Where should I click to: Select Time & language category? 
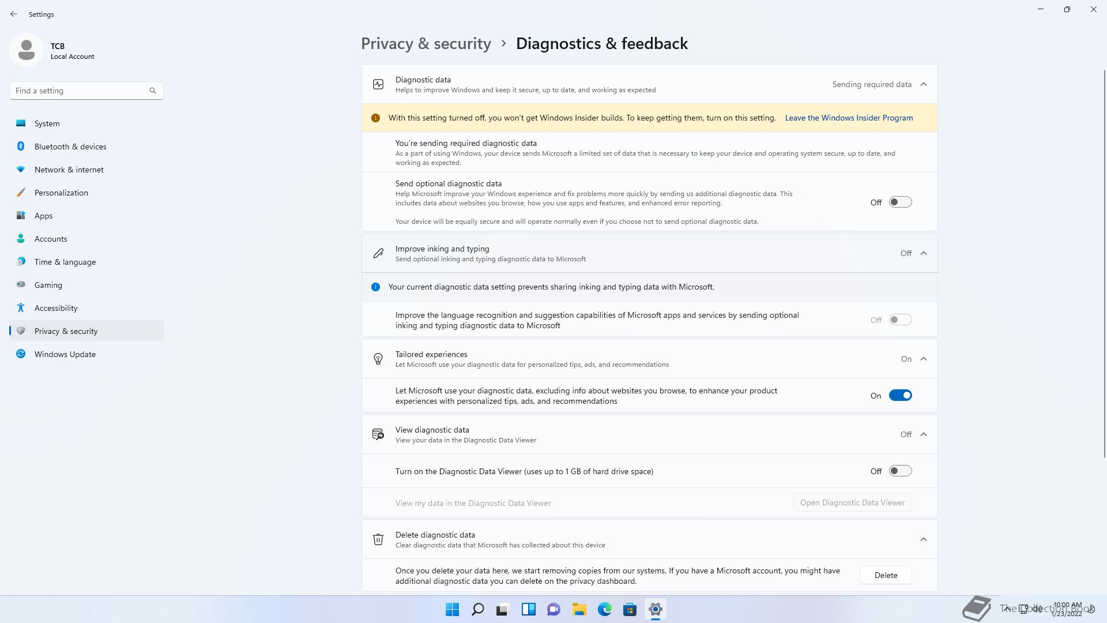coord(86,262)
